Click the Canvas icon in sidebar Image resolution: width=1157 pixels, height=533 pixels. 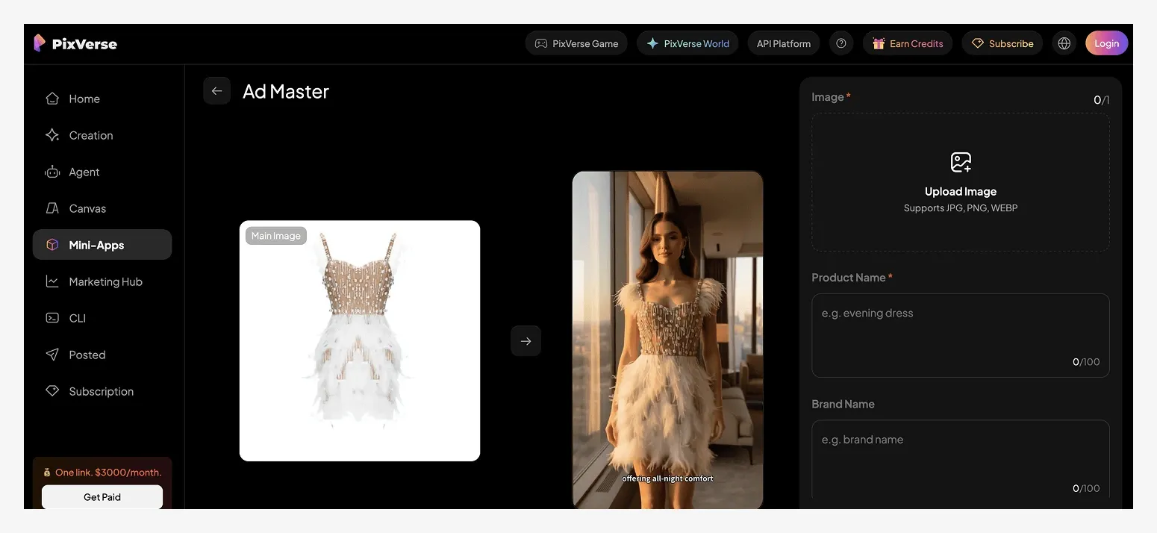pyautogui.click(x=52, y=208)
